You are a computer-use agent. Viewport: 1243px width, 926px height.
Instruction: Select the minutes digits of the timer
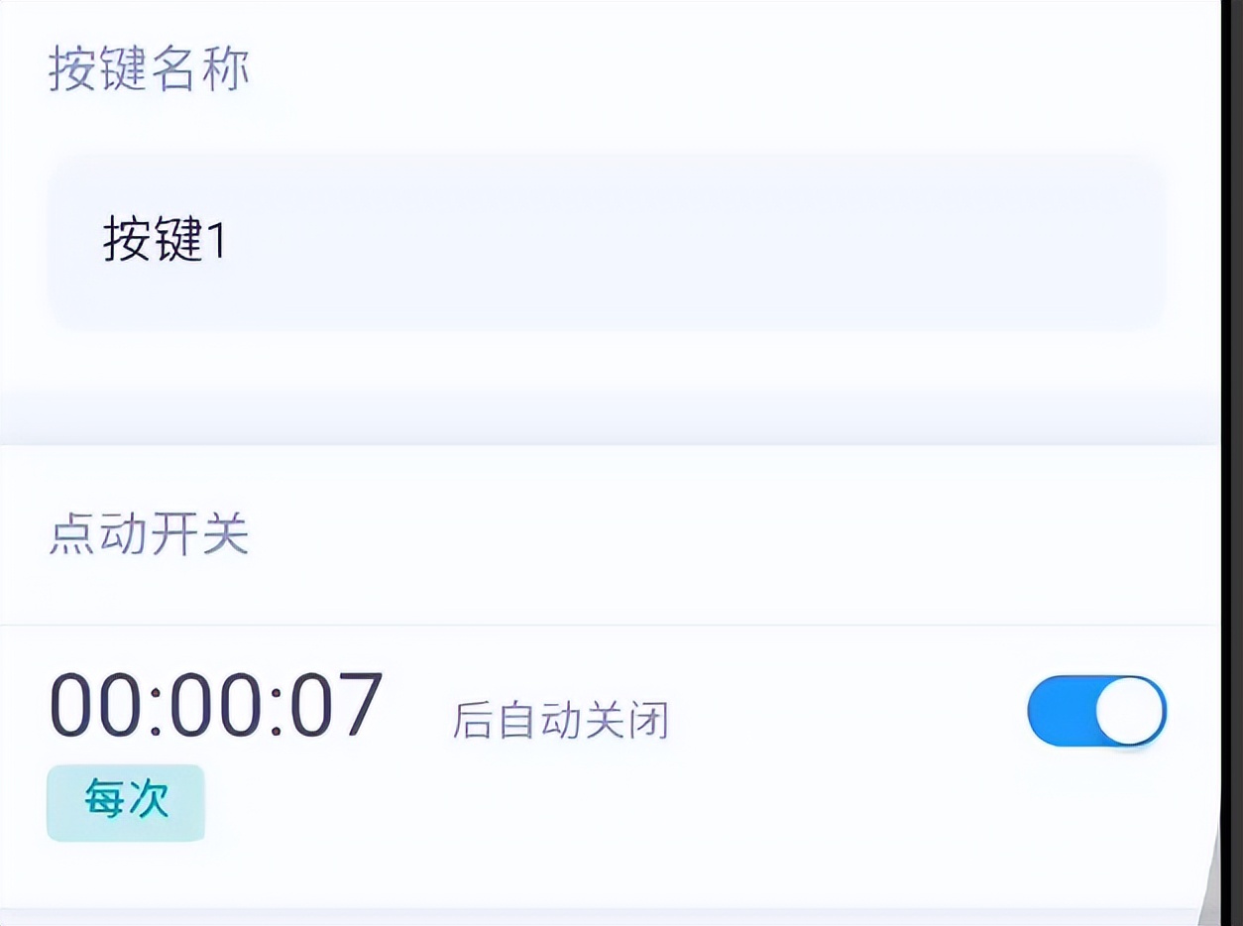pyautogui.click(x=219, y=707)
